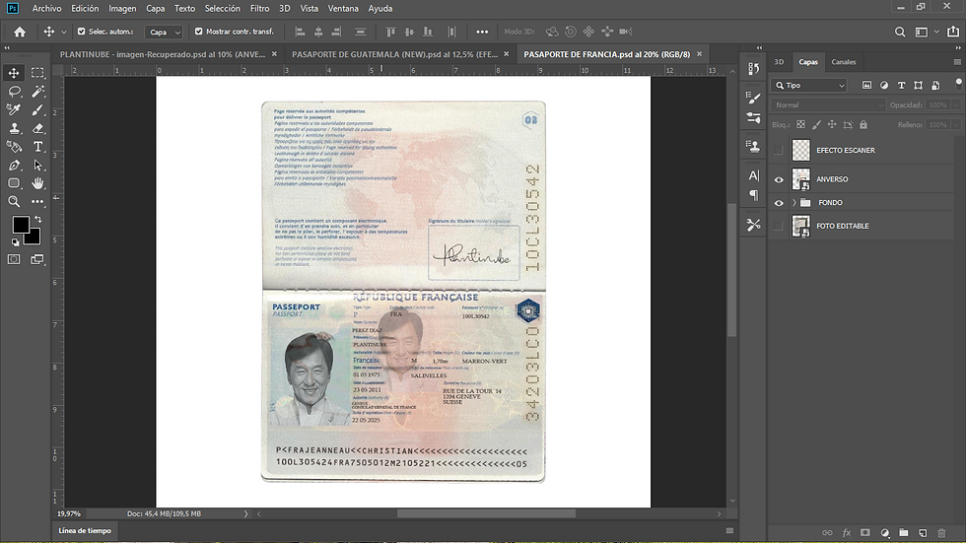
Task: Select the Hand tool
Action: [38, 183]
